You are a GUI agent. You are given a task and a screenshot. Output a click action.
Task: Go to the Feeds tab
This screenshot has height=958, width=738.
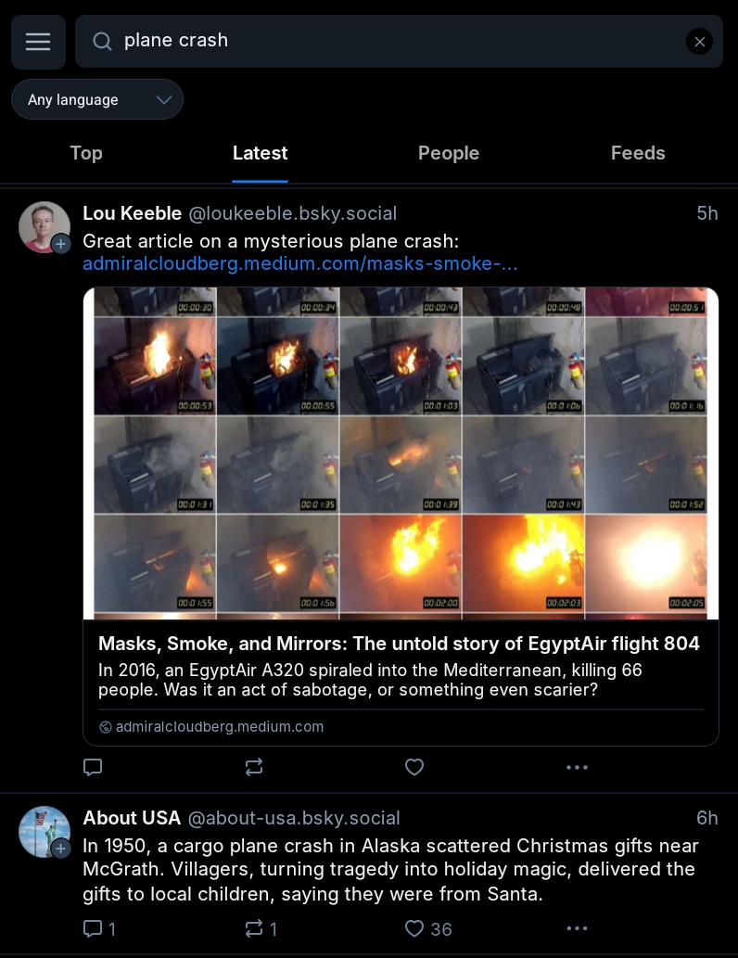pyautogui.click(x=638, y=153)
